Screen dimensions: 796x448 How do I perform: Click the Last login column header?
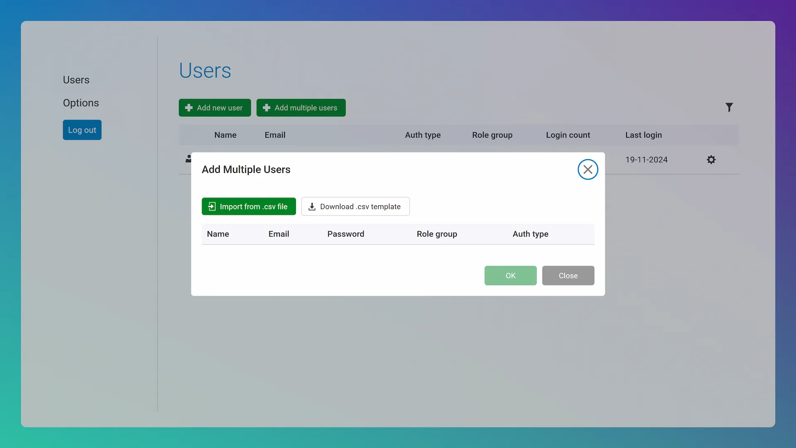pos(643,135)
